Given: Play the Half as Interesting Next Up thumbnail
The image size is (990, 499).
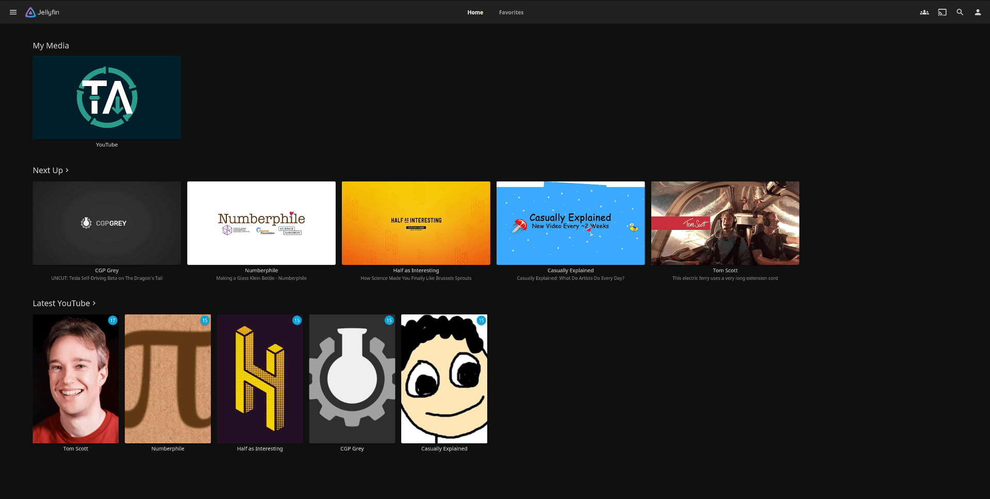Looking at the screenshot, I should coord(416,223).
